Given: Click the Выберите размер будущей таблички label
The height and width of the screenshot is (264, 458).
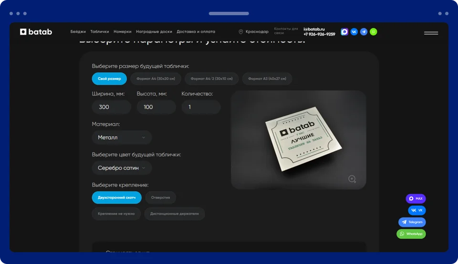Looking at the screenshot, I should coord(140,66).
